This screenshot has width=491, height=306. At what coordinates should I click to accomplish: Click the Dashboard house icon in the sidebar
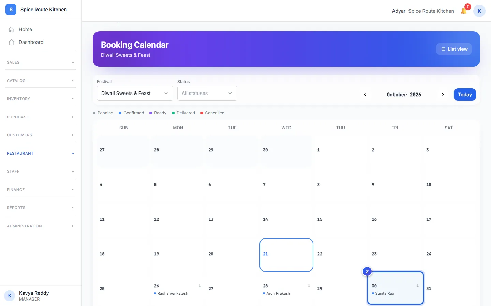tap(11, 42)
